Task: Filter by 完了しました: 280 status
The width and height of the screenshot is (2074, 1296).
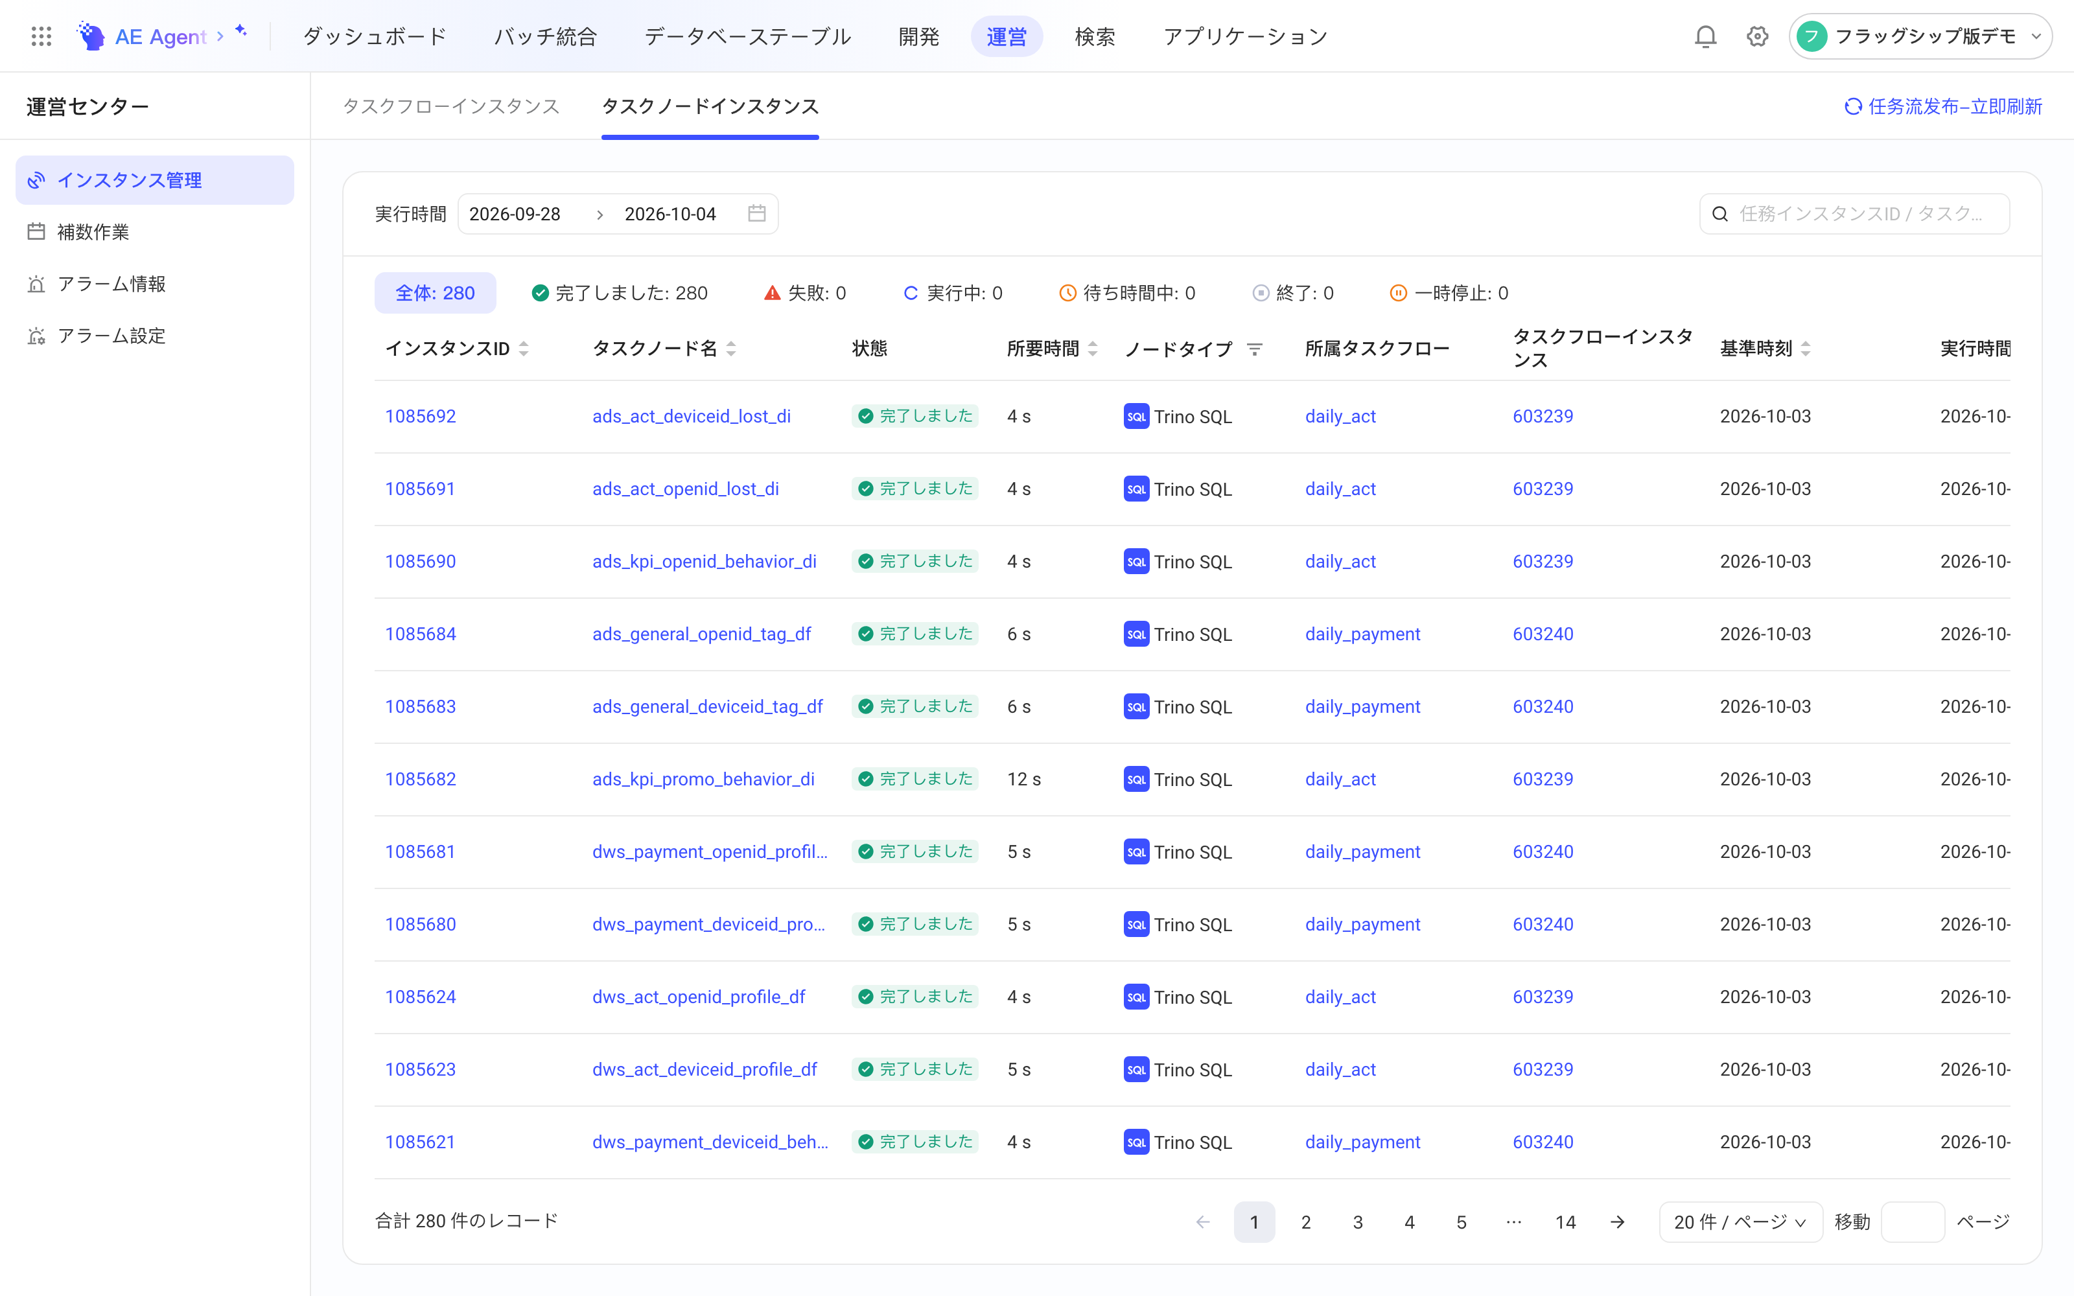Action: (620, 293)
